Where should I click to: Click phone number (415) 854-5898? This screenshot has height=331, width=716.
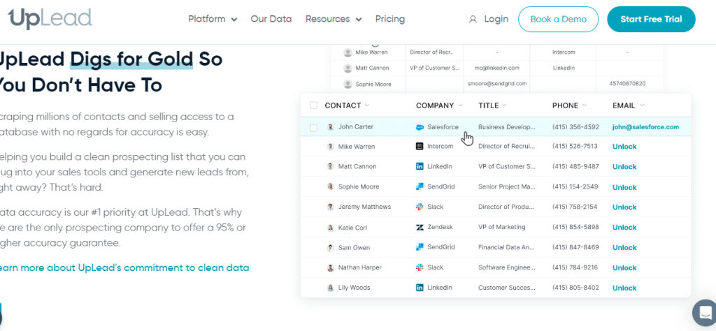[575, 227]
